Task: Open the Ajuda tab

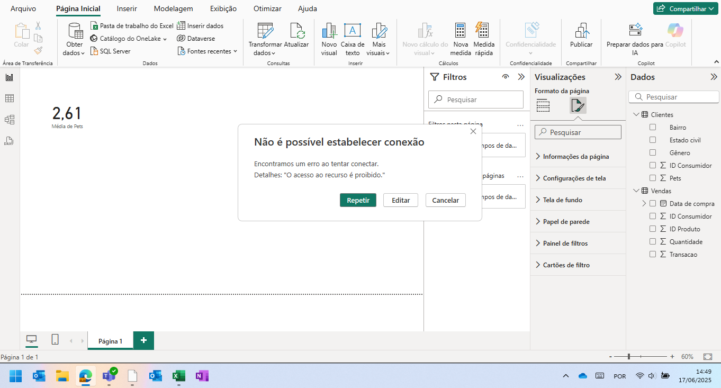Action: [x=308, y=8]
